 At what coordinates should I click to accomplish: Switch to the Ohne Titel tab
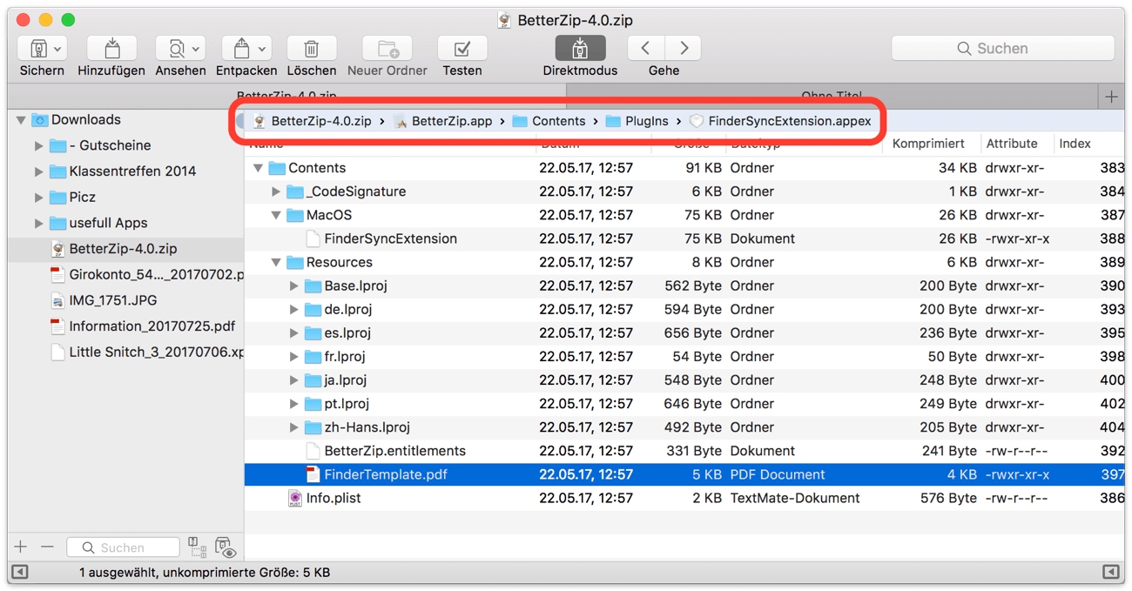pyautogui.click(x=831, y=97)
